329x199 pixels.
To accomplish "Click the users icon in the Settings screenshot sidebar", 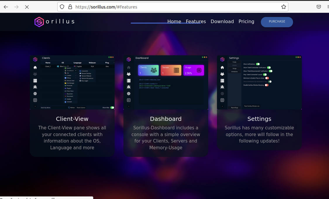I will click(x=222, y=74).
